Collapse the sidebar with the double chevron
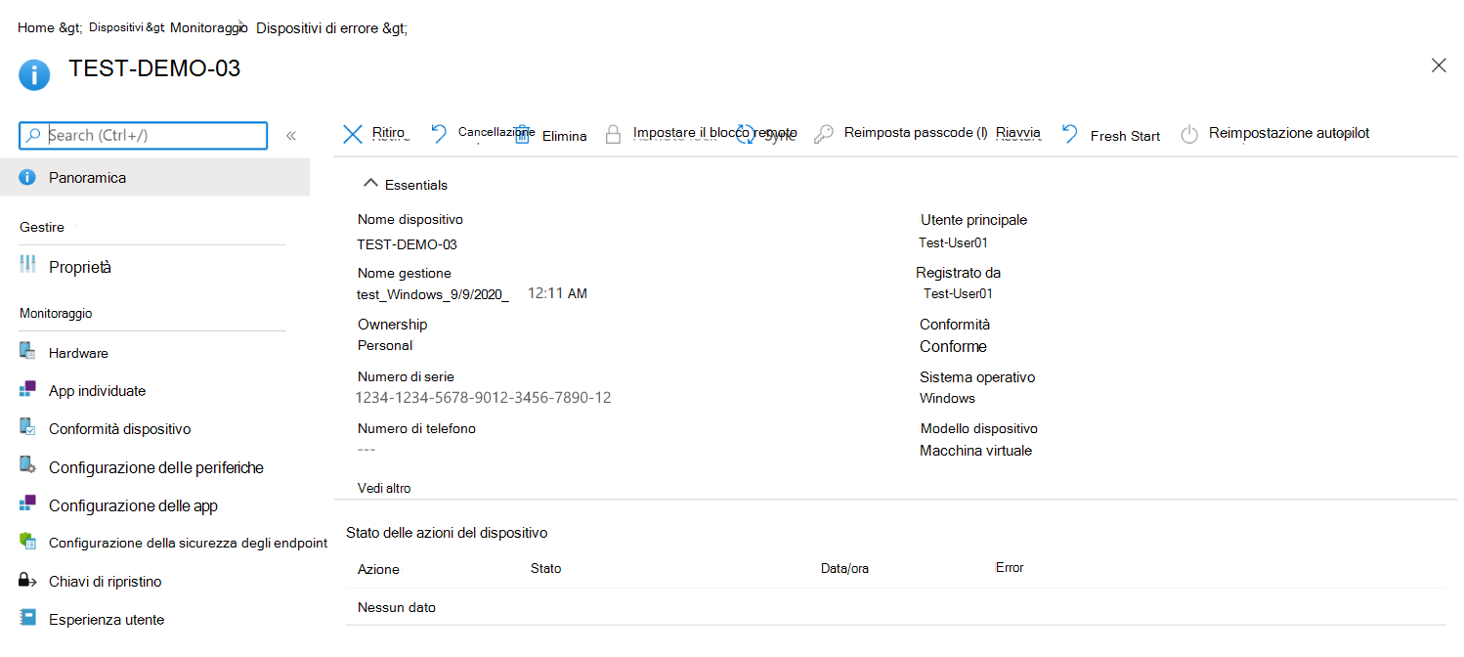1464x657 pixels. (290, 136)
